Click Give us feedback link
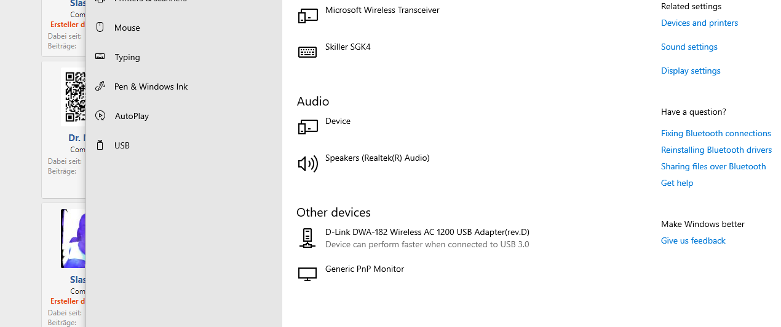Image resolution: width=781 pixels, height=327 pixels. tap(693, 240)
